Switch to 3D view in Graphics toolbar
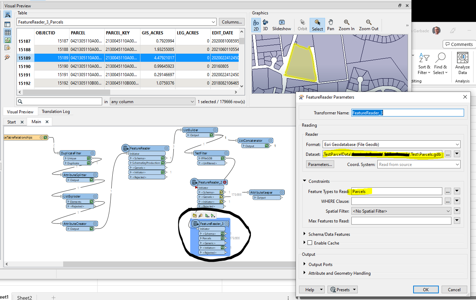The height and width of the screenshot is (300, 476). point(265,25)
